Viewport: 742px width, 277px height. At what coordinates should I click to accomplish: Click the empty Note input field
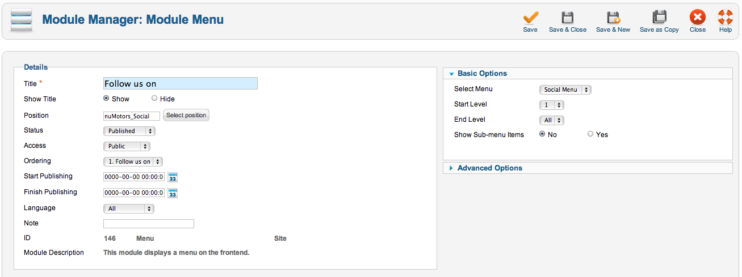149,224
